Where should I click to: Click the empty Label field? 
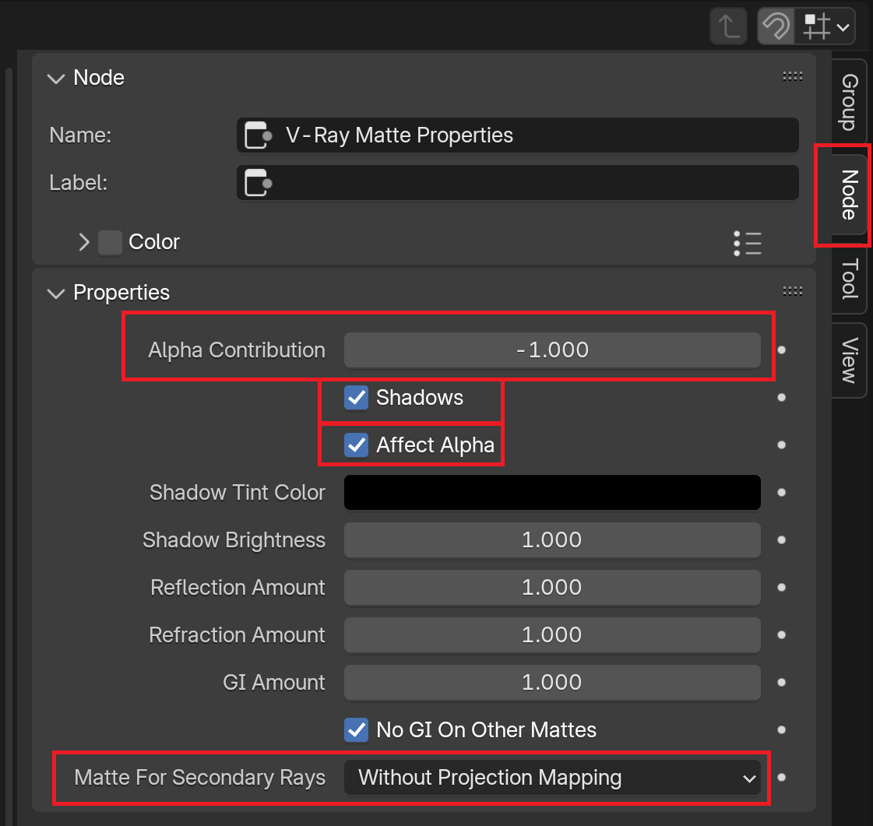coord(518,183)
